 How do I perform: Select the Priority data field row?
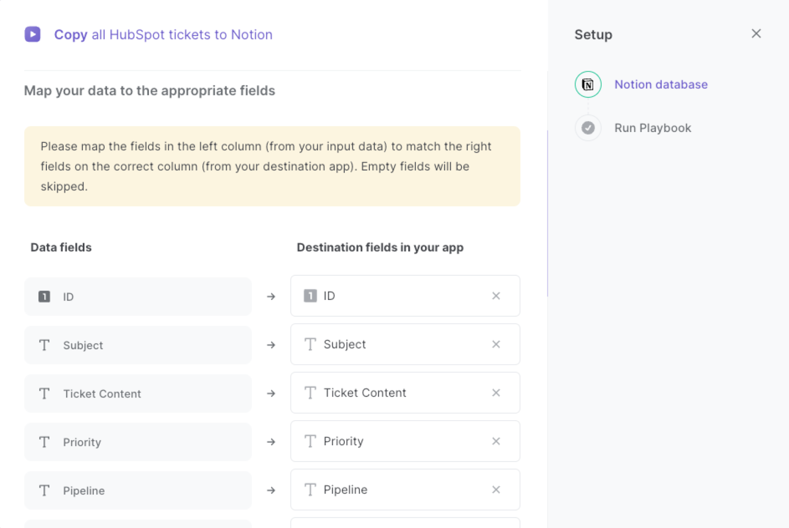tap(138, 442)
